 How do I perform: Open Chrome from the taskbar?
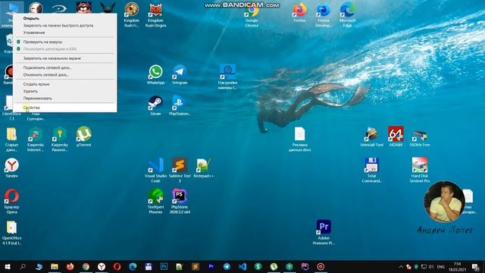(x=86, y=266)
